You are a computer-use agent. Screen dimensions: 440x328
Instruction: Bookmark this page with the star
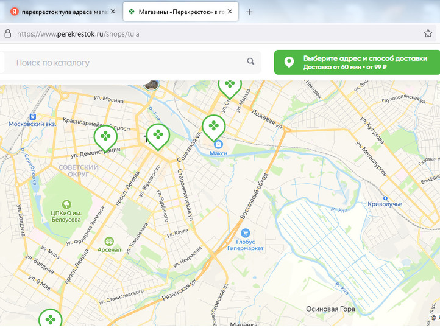coord(428,33)
